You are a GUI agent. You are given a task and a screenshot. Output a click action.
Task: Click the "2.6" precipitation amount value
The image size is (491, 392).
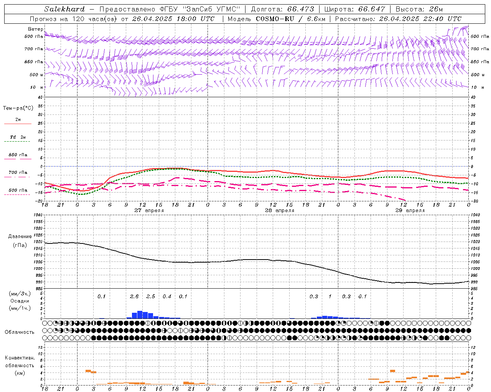(x=134, y=296)
